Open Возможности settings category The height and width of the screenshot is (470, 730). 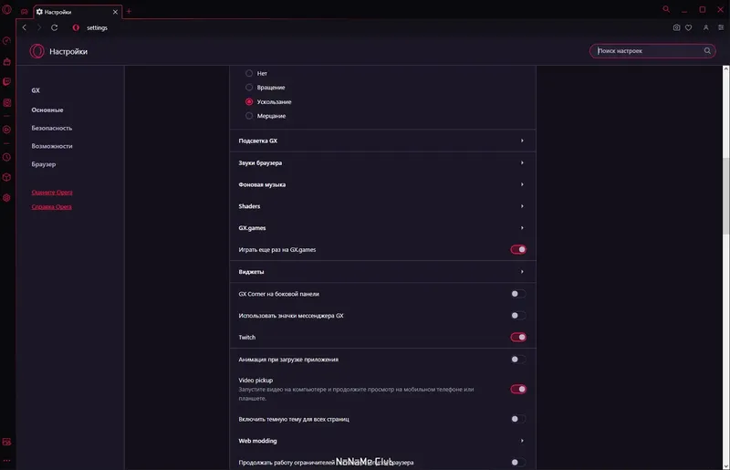[52, 146]
